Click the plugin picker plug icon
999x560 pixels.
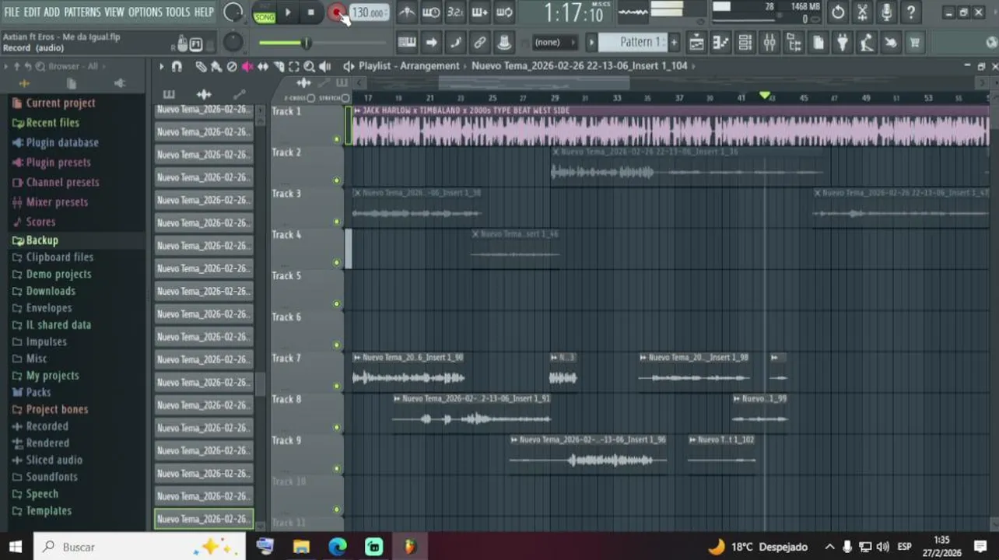[842, 43]
